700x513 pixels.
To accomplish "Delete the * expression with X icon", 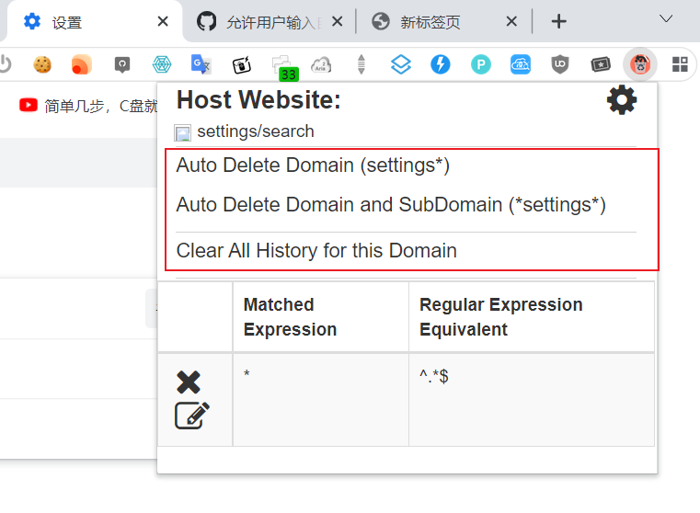I will [189, 382].
